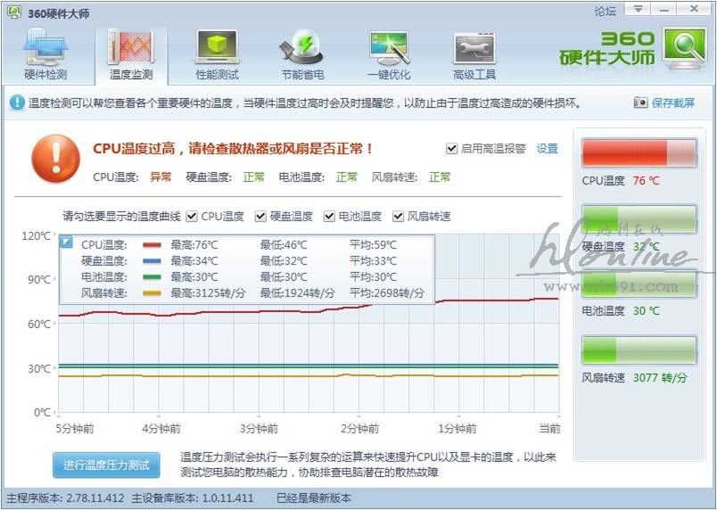This screenshot has height=510, width=717.
Task: Click the CPU温度 异常 status text
Action: point(161,177)
